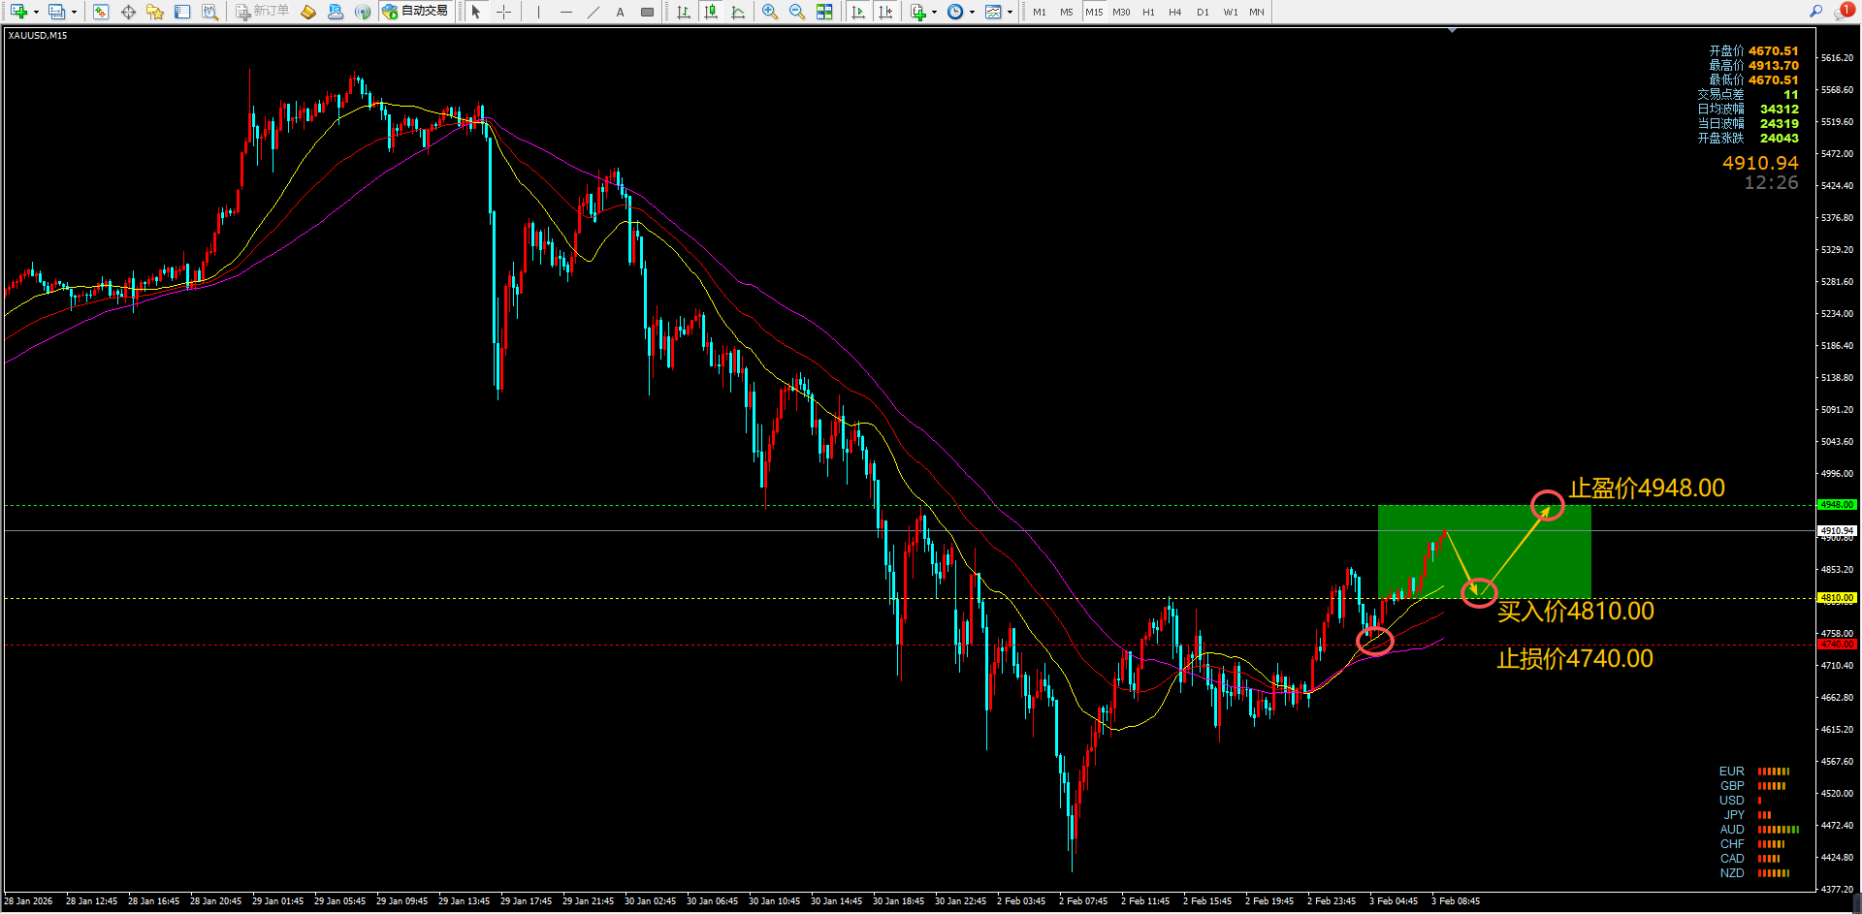Toggle chart auto scroll

click(x=858, y=12)
